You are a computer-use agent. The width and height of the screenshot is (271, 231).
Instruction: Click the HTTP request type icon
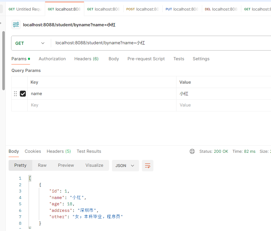[x=16, y=25]
